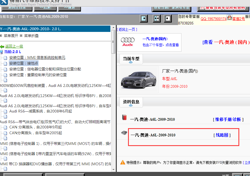Click 包含27个车型，点击查看 link
The height and width of the screenshot is (176, 250).
point(161,45)
